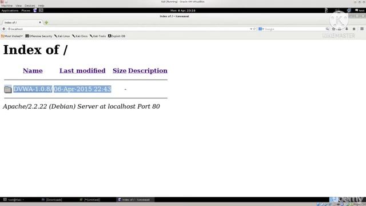Open the Applications menu in Kali panel
The height and width of the screenshot is (206, 366).
pyautogui.click(x=10, y=10)
